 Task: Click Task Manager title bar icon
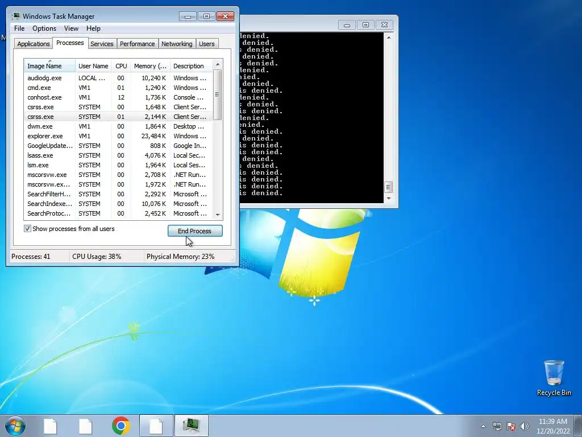tap(16, 16)
